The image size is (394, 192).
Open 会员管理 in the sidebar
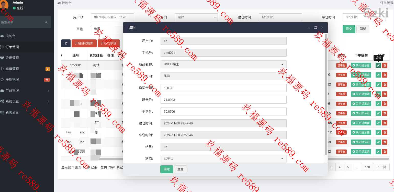12,58
